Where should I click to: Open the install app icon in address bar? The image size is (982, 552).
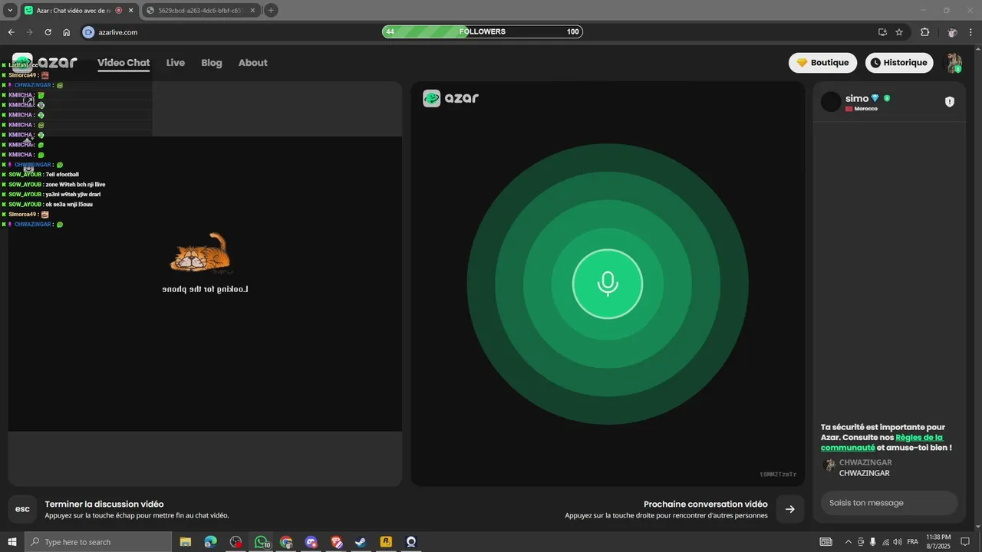pyautogui.click(x=882, y=32)
